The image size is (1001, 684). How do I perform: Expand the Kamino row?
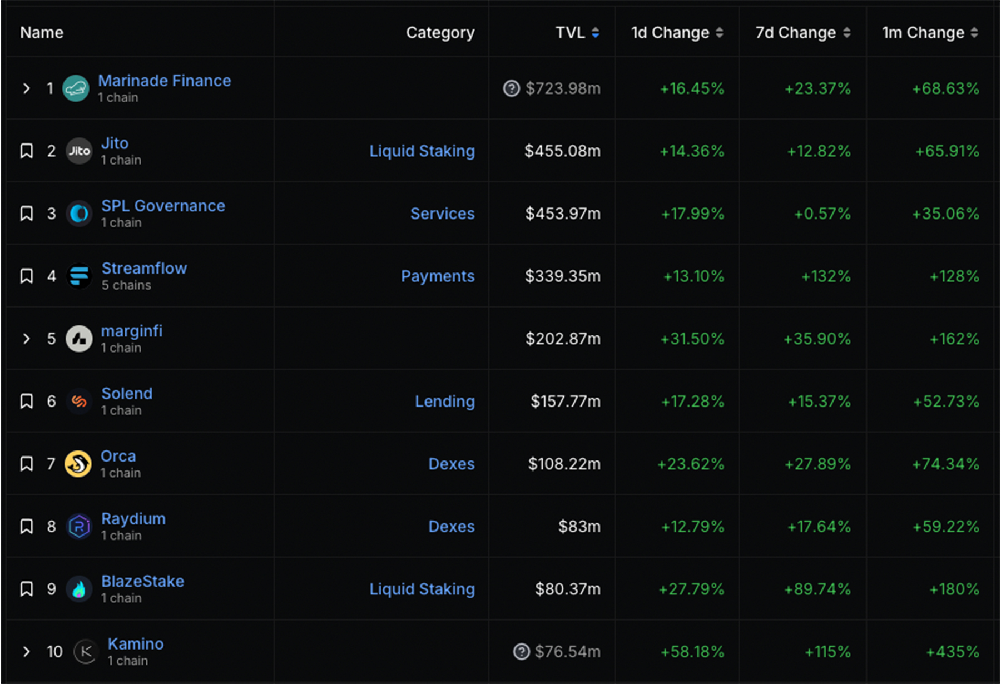coord(26,652)
